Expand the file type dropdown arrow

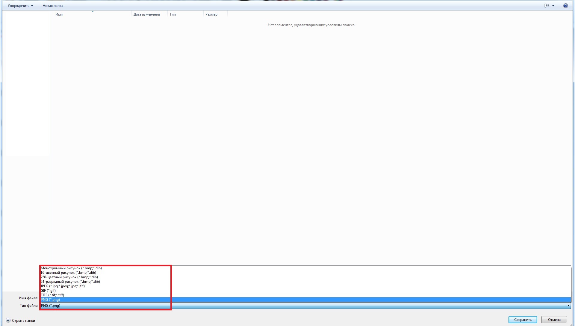click(x=568, y=305)
